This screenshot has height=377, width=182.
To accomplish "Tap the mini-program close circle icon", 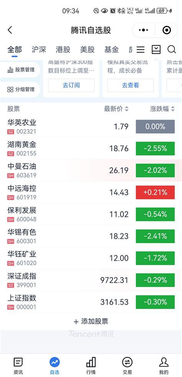I will click(x=167, y=30).
